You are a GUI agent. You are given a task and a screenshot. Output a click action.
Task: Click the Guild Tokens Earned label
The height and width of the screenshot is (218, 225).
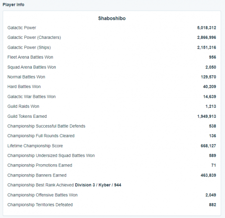(27, 116)
